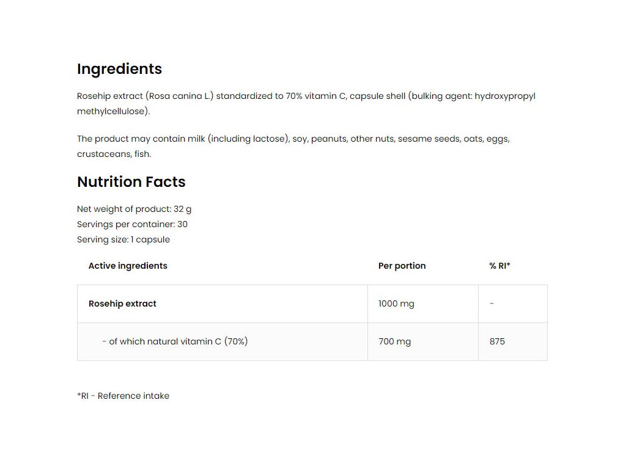Click the Active ingredients column header
The image size is (626, 469).
pyautogui.click(x=128, y=266)
